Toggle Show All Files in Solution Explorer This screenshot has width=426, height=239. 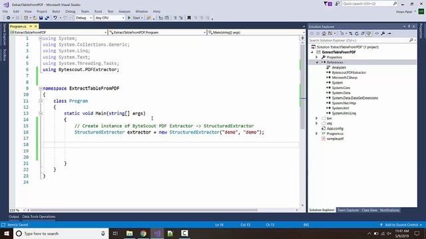coord(369,34)
